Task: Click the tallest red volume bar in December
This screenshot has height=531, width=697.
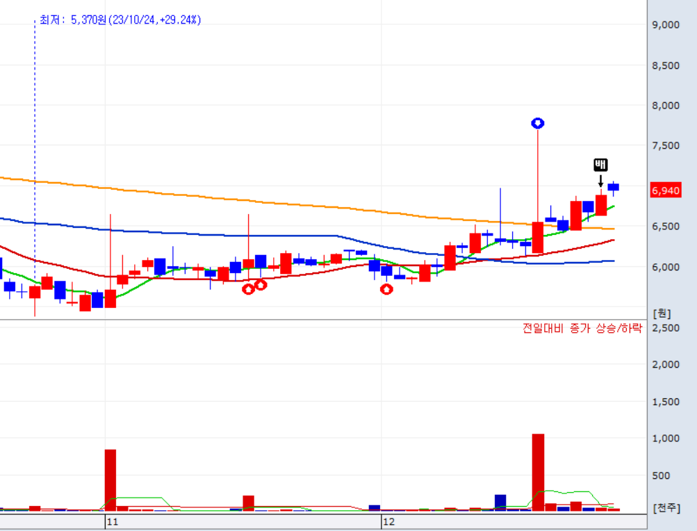Action: pos(538,473)
